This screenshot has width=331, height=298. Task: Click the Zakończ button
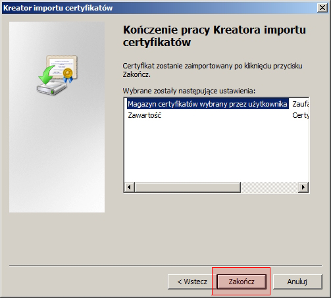242,282
